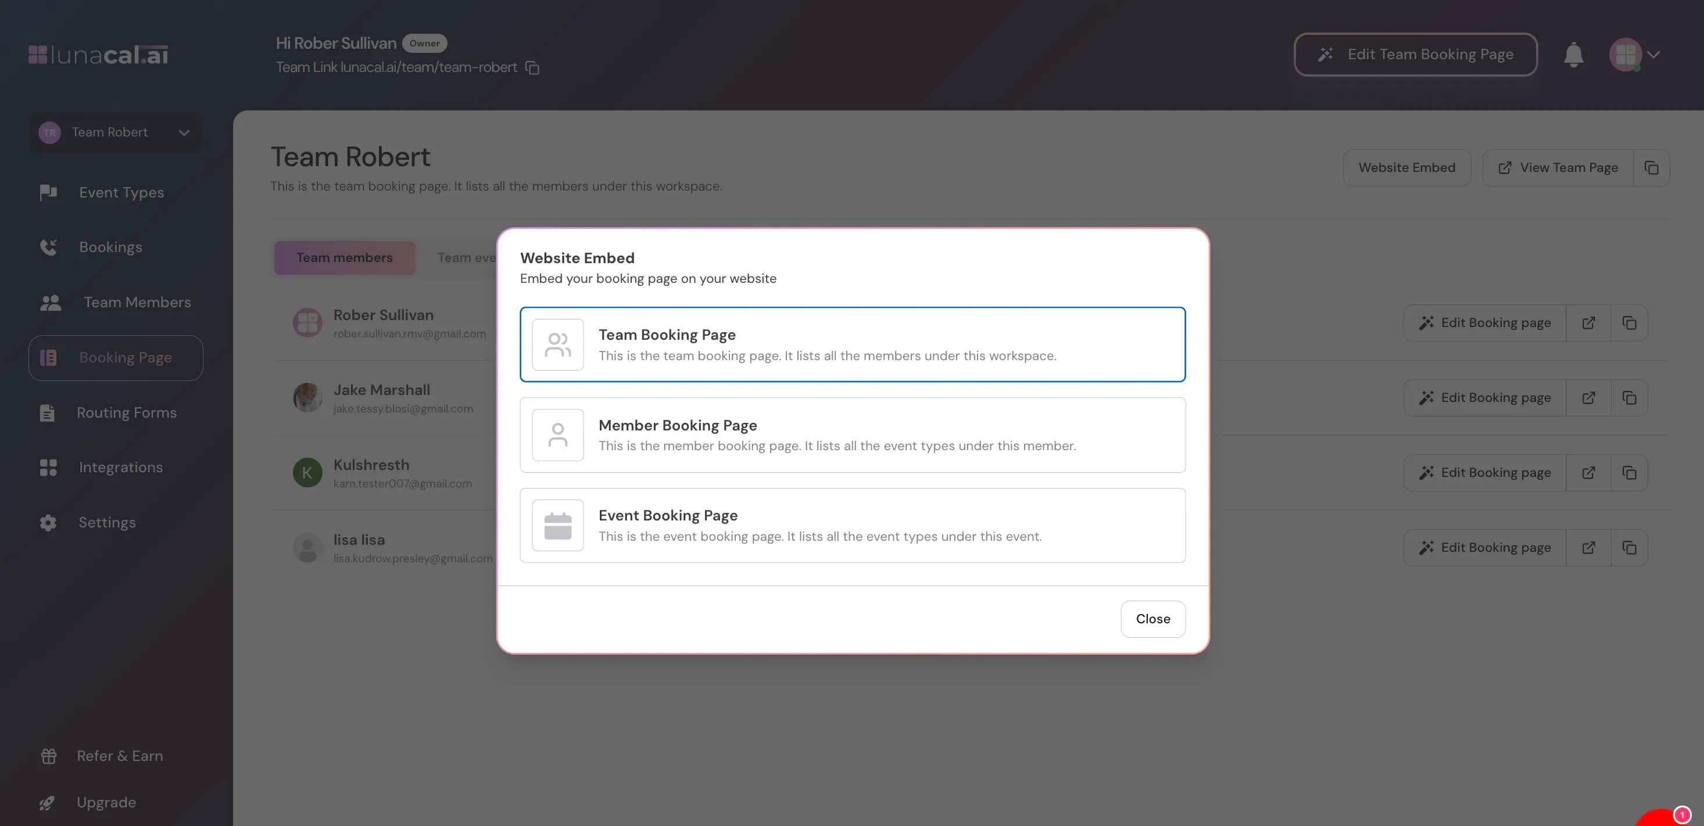Open lisa lisa's booking page external link
This screenshot has height=826, width=1704.
click(x=1588, y=548)
